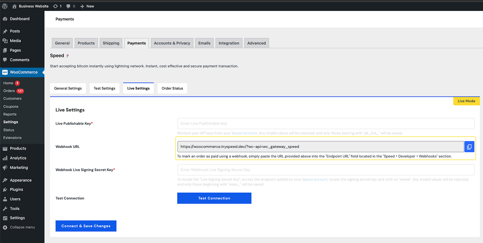The width and height of the screenshot is (483, 243).
Task: Select the Payments tab
Action: (x=137, y=43)
